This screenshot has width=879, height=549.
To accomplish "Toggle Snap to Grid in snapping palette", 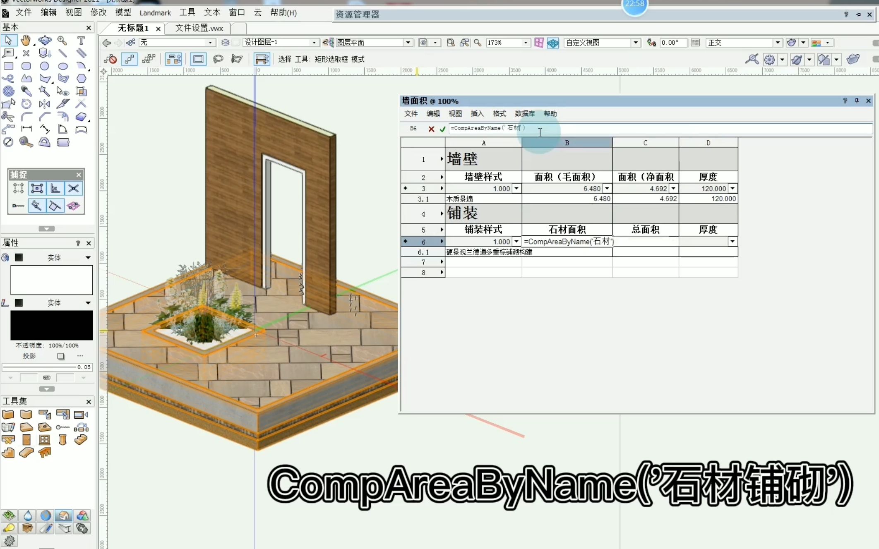I will pos(18,189).
